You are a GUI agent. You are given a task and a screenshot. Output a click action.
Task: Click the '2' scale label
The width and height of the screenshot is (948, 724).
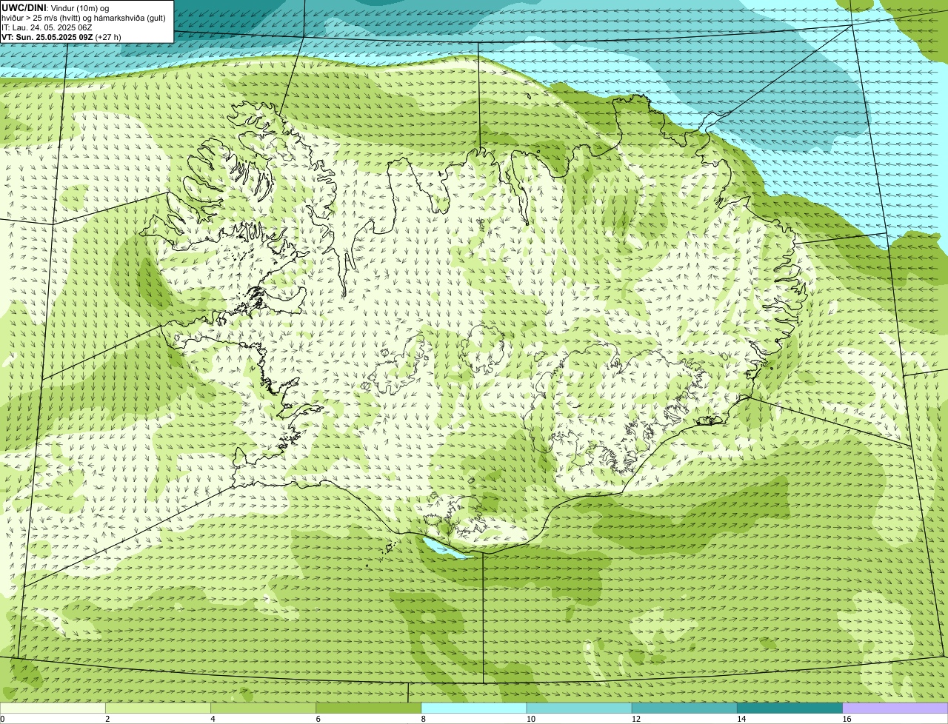107,719
